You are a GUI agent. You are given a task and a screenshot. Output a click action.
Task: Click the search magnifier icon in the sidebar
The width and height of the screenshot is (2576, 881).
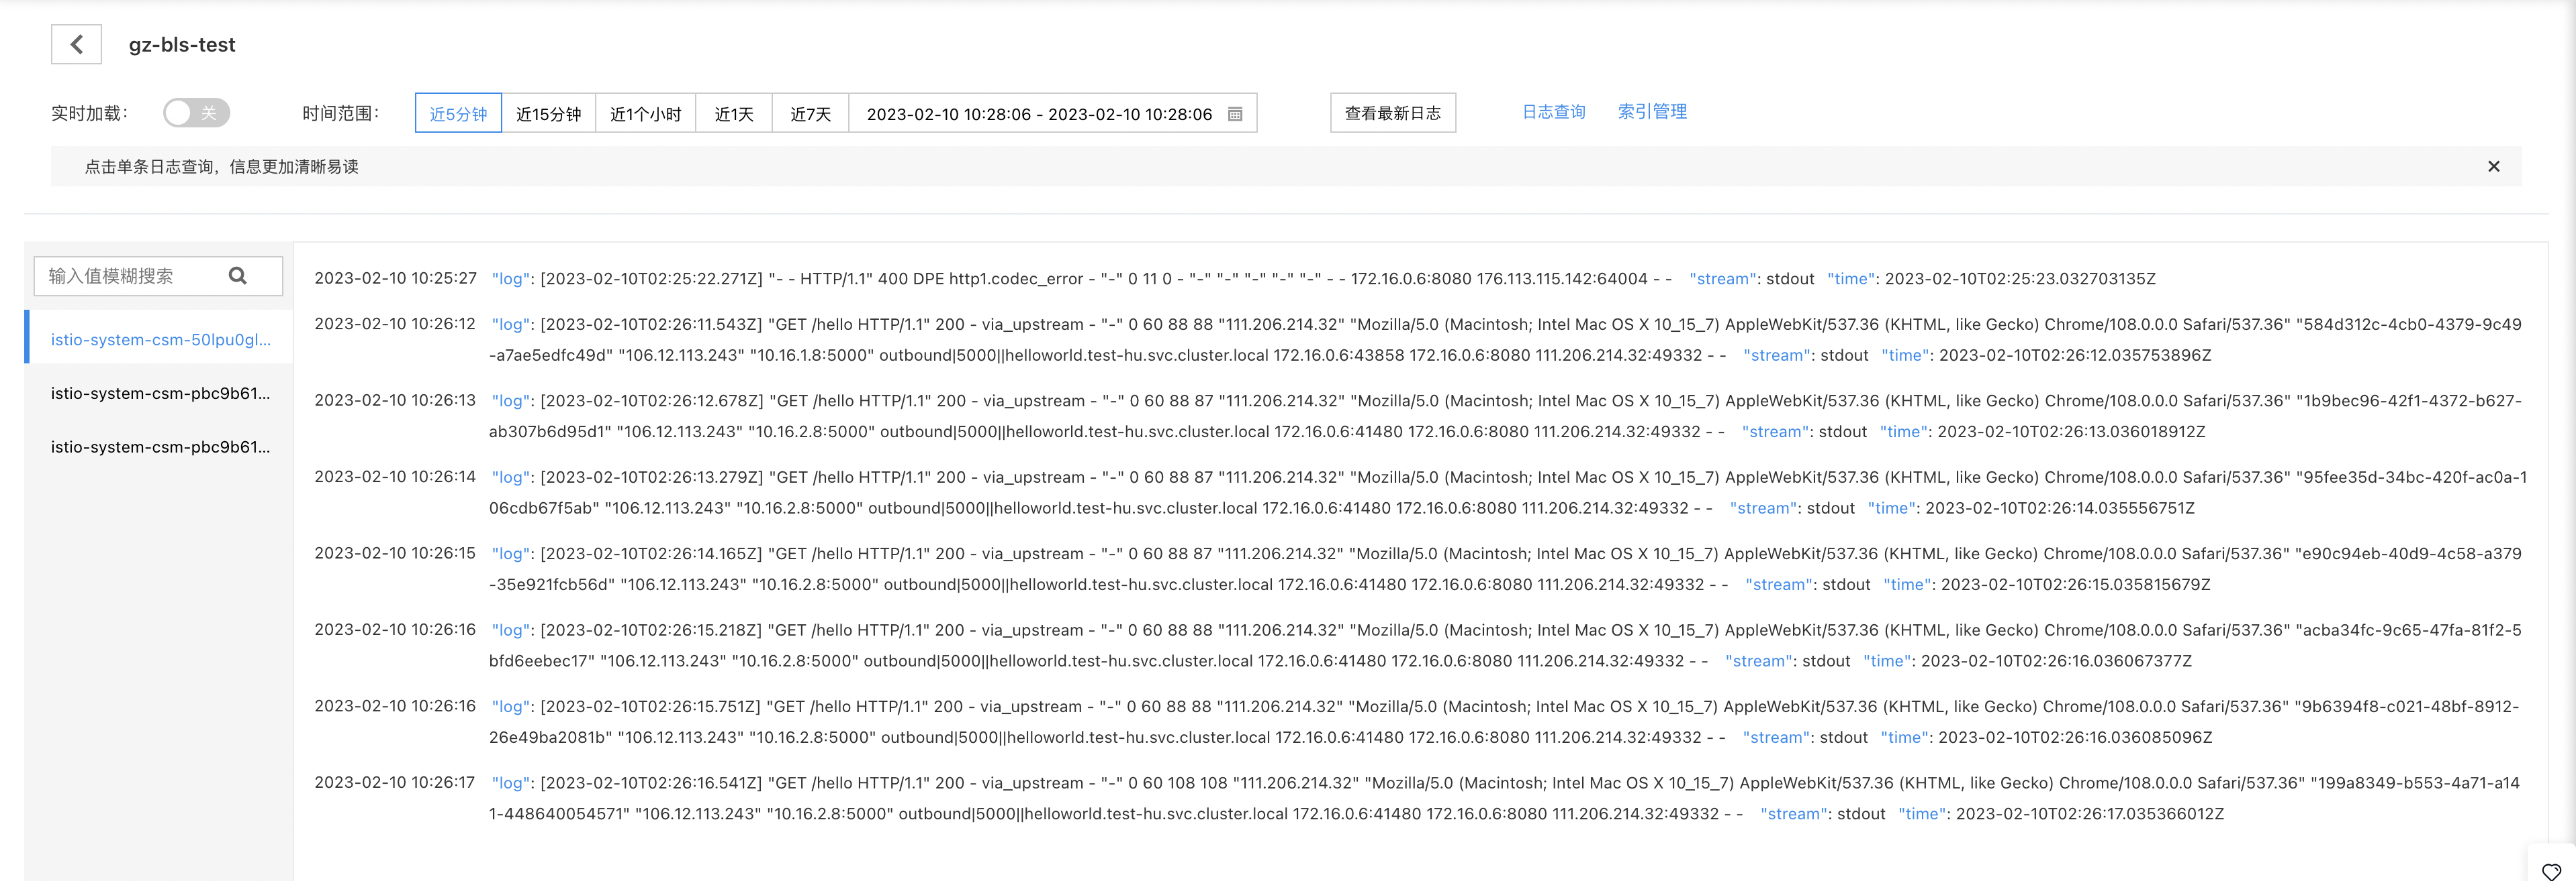238,276
